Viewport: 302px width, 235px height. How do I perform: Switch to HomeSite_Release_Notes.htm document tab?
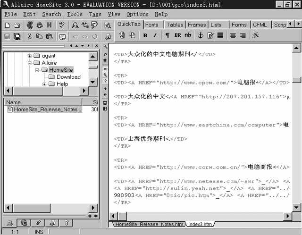(x=149, y=224)
